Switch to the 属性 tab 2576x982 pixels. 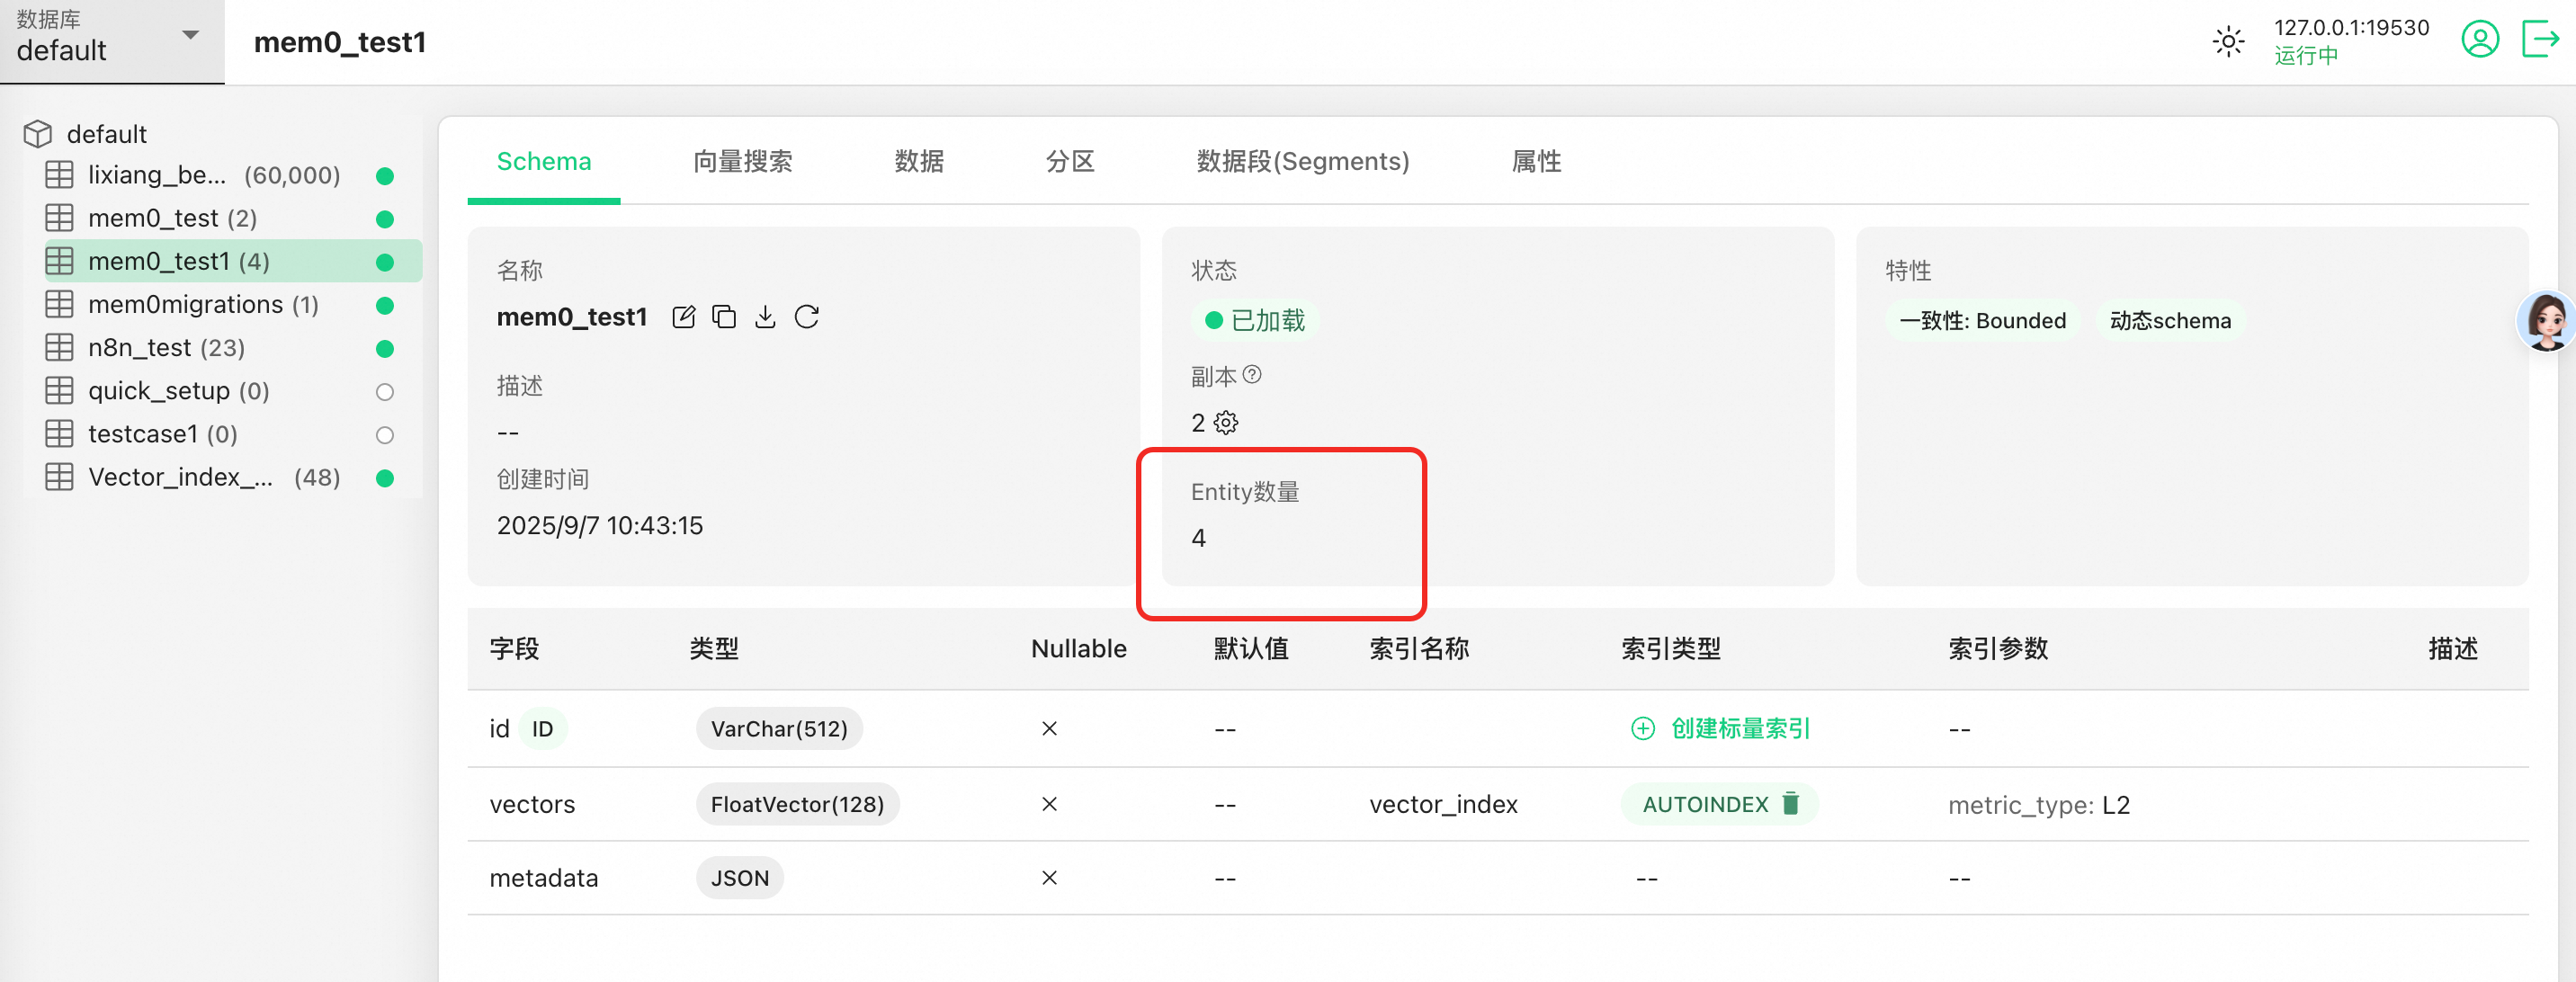[x=1536, y=162]
